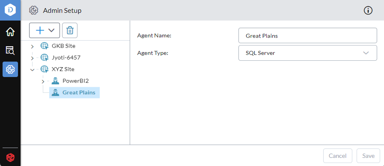
Task: Click the PowerBI2 agent icon
Action: click(x=56, y=81)
